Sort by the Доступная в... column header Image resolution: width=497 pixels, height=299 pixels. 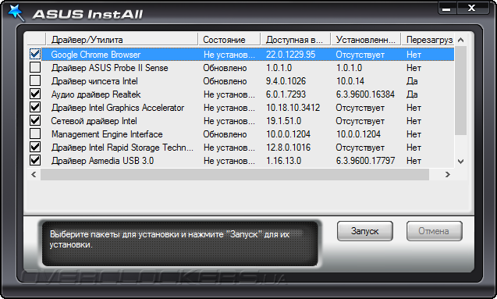296,40
